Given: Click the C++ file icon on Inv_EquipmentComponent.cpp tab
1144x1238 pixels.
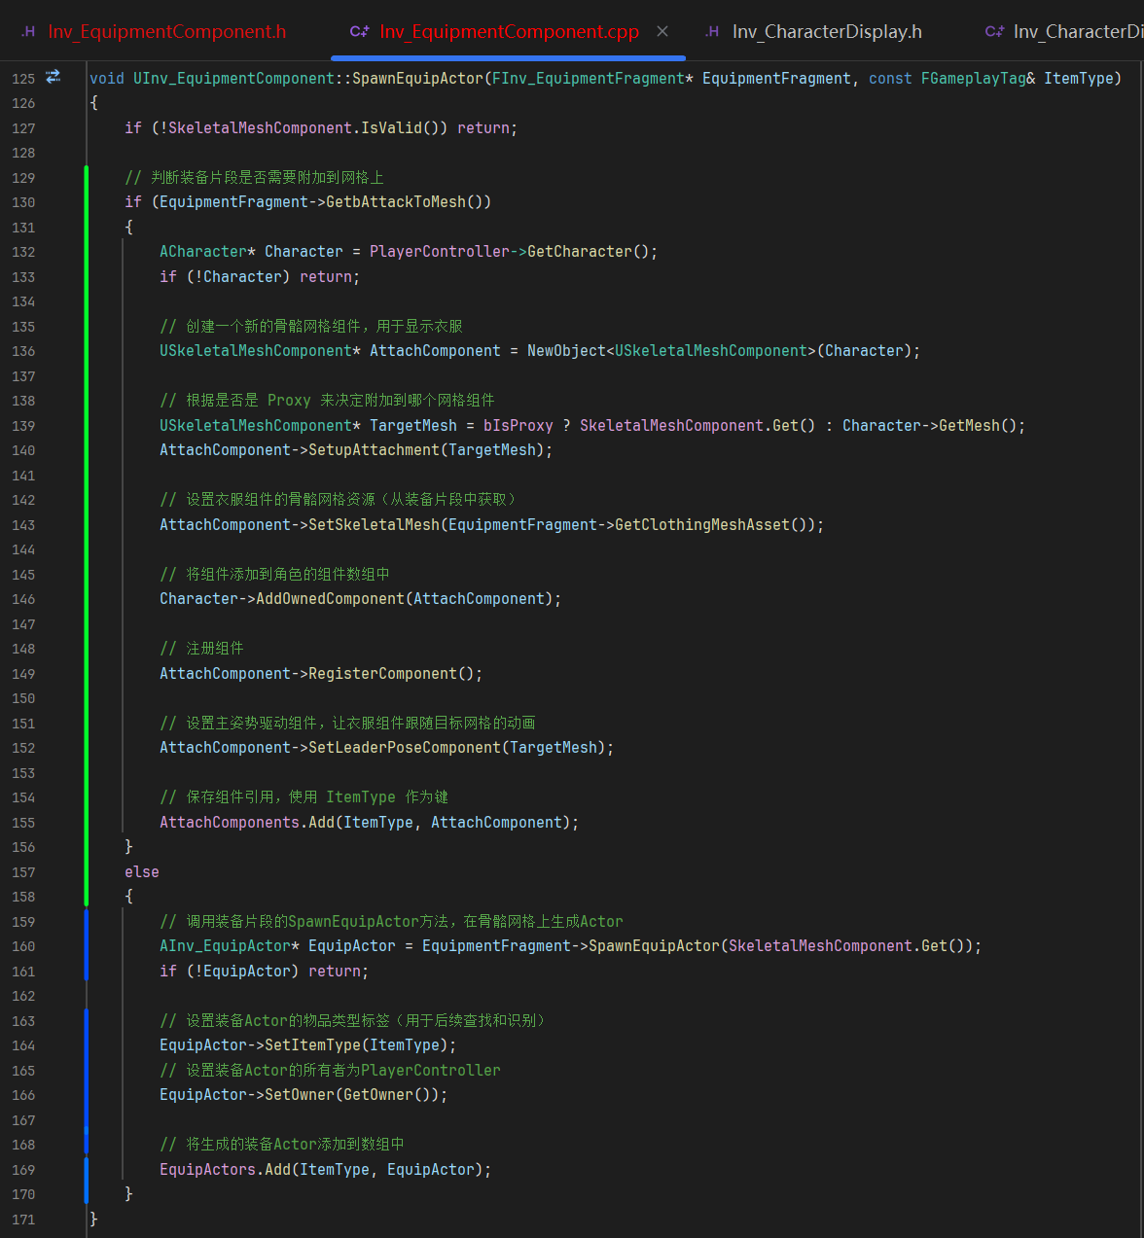Looking at the screenshot, I should click(359, 32).
